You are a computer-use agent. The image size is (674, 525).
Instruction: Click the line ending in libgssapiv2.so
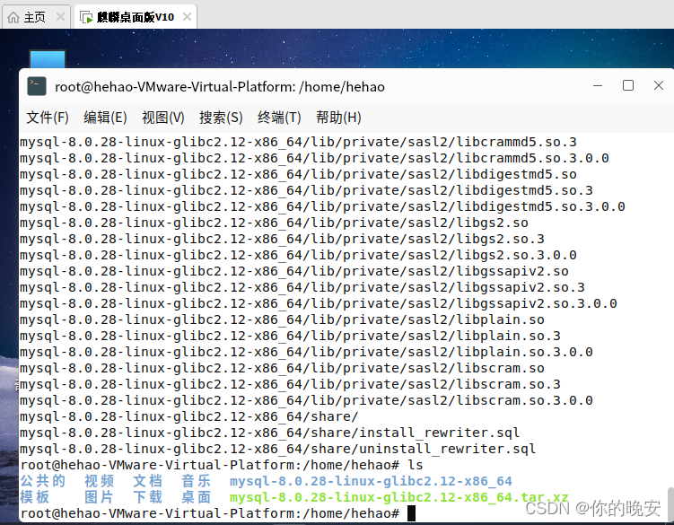coord(294,271)
